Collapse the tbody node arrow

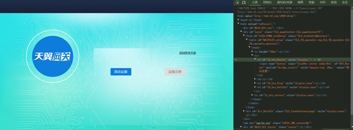(x=250, y=48)
